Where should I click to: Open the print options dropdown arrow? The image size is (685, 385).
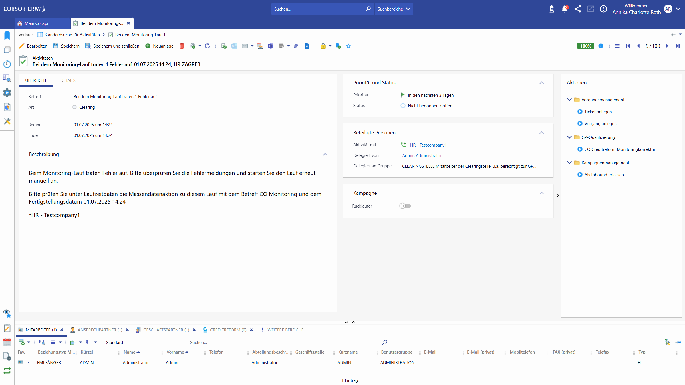pyautogui.click(x=289, y=46)
